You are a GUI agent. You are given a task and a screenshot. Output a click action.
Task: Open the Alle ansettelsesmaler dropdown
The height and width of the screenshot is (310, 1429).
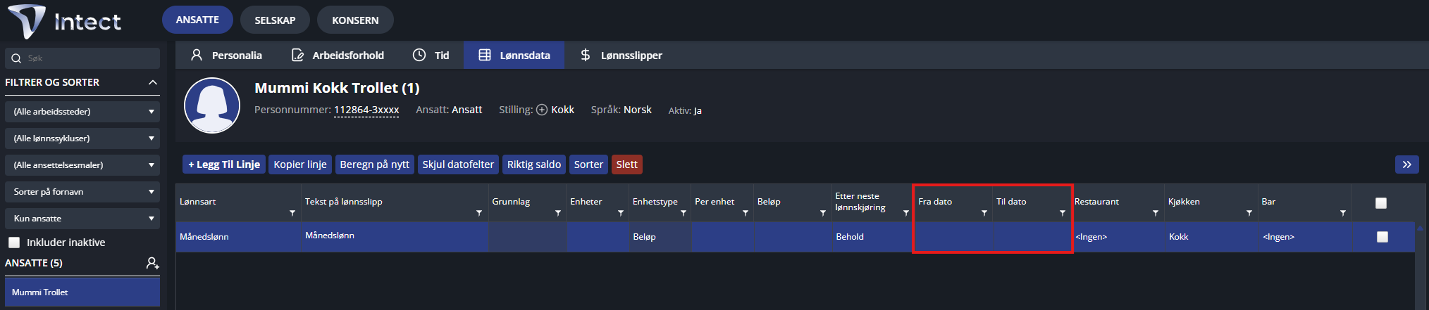(x=82, y=165)
